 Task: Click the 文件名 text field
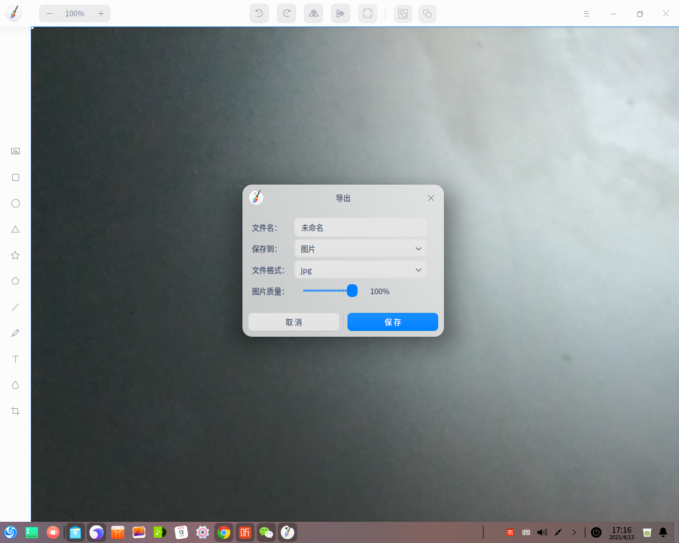(x=361, y=227)
